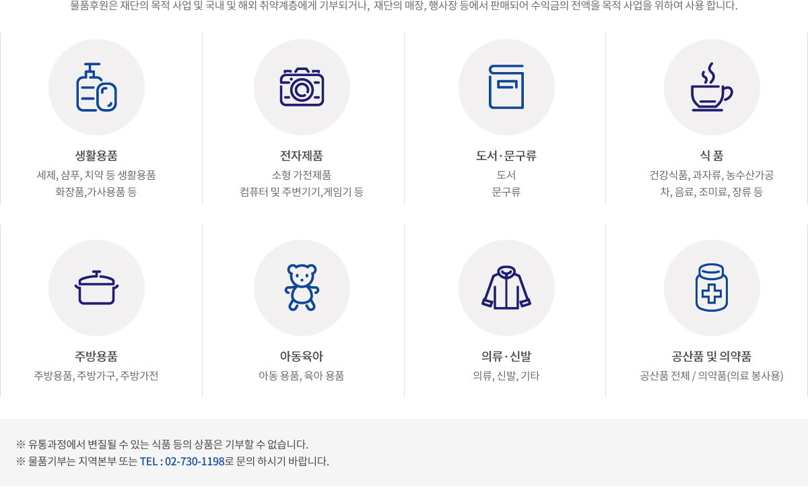This screenshot has height=501, width=808.
Task: Click the 세제, 샴푸, 치약 description text
Action: [96, 175]
